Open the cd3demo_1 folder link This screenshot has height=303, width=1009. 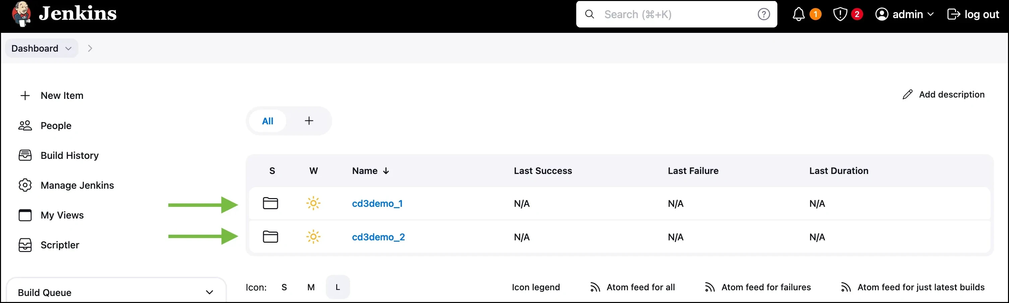coord(377,203)
